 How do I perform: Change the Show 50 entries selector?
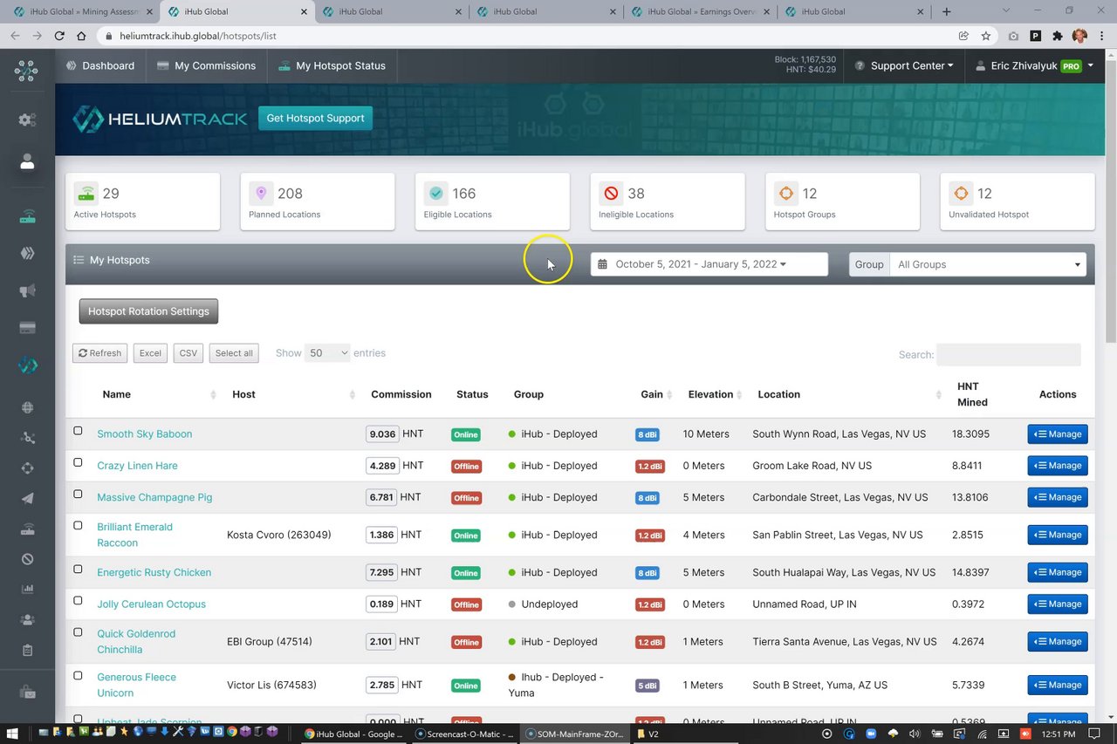coord(327,353)
